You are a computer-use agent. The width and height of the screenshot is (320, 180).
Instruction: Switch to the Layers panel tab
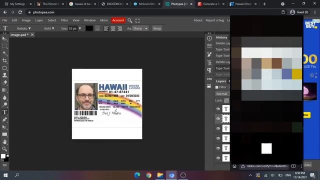tap(221, 81)
